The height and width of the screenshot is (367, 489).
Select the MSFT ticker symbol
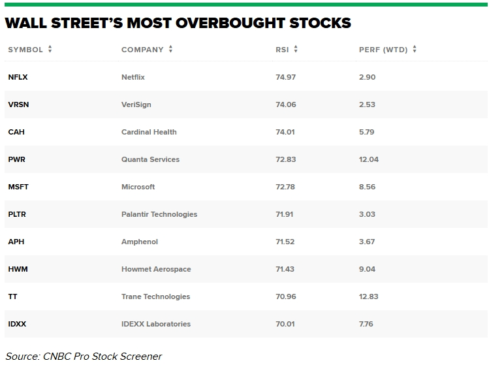pyautogui.click(x=18, y=187)
